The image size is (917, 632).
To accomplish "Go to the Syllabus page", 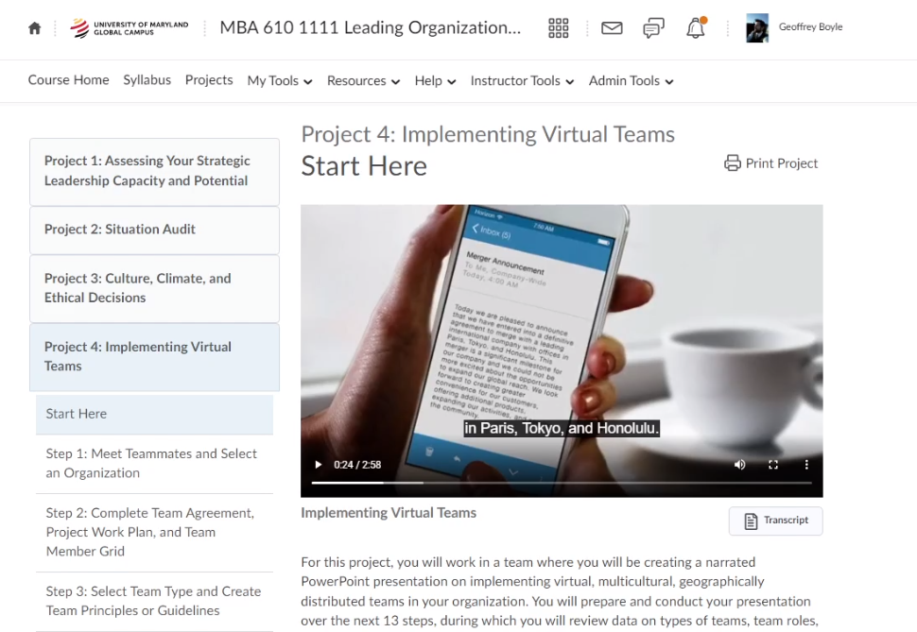I will (147, 80).
